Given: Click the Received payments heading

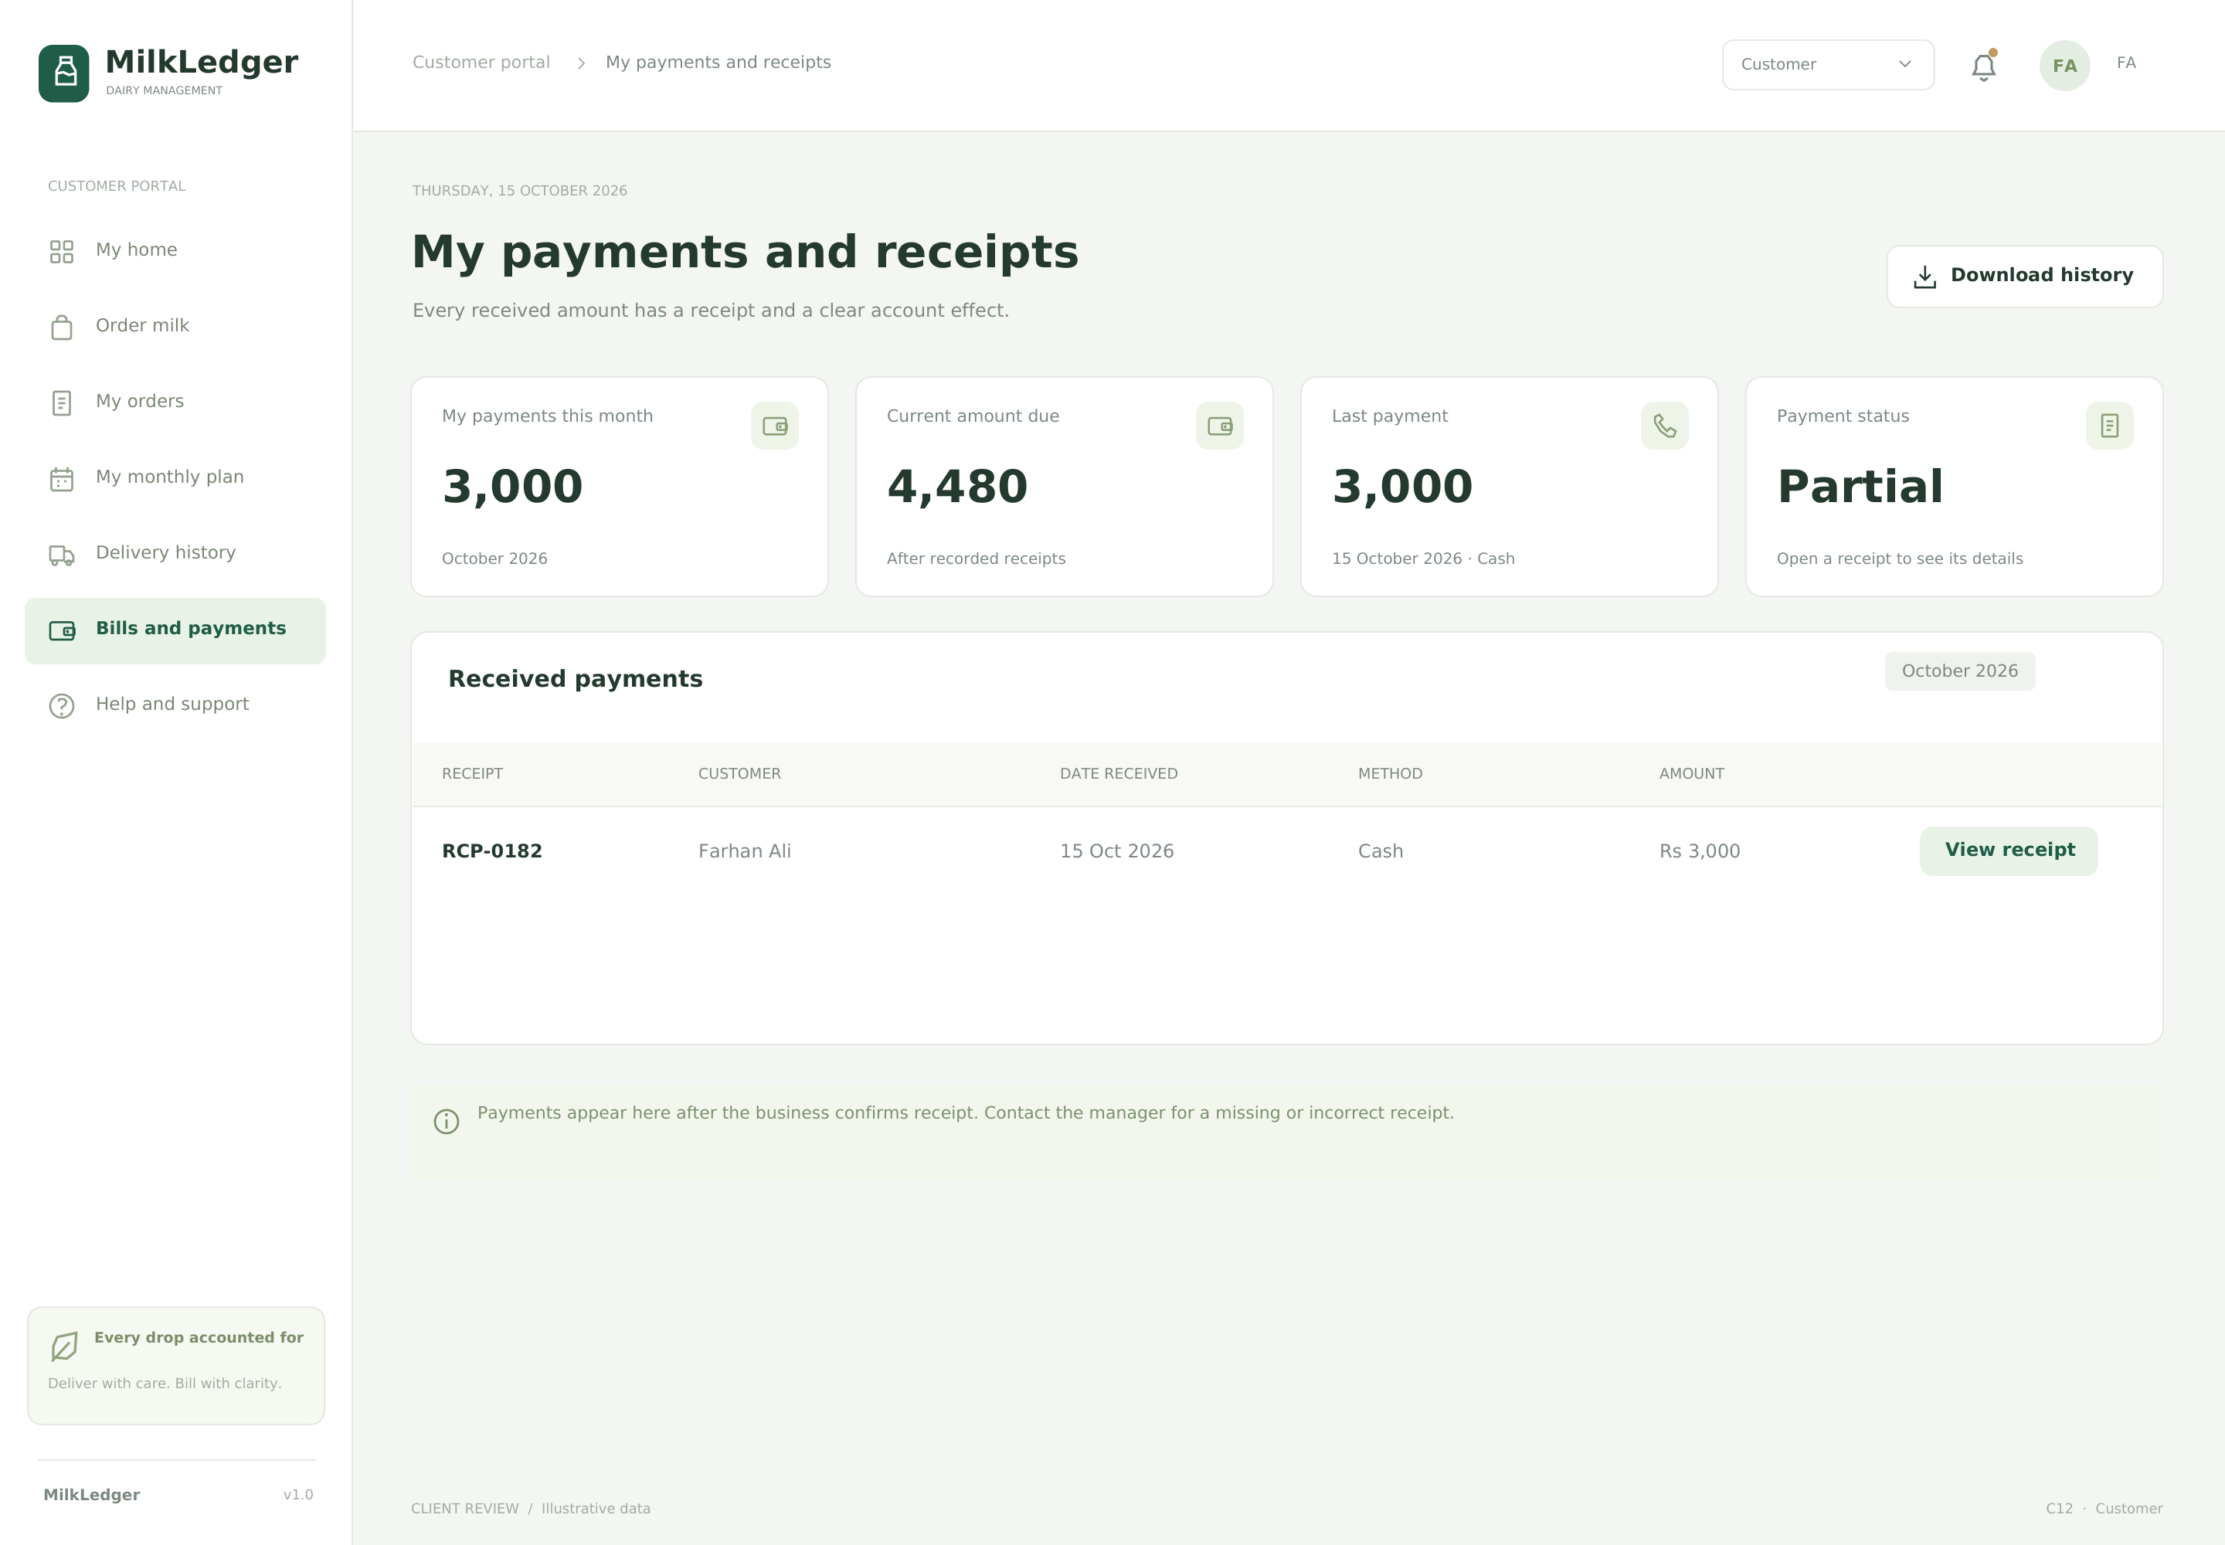Looking at the screenshot, I should (575, 678).
